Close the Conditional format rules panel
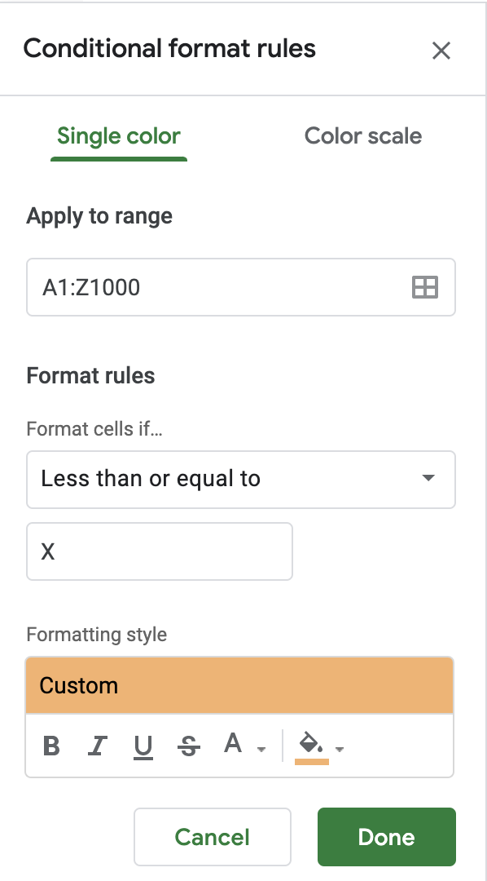Image resolution: width=487 pixels, height=881 pixels. click(441, 51)
